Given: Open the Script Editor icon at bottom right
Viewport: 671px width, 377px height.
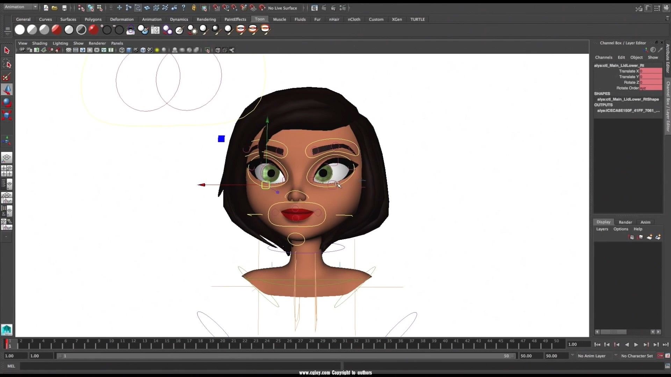Looking at the screenshot, I should coord(668,366).
